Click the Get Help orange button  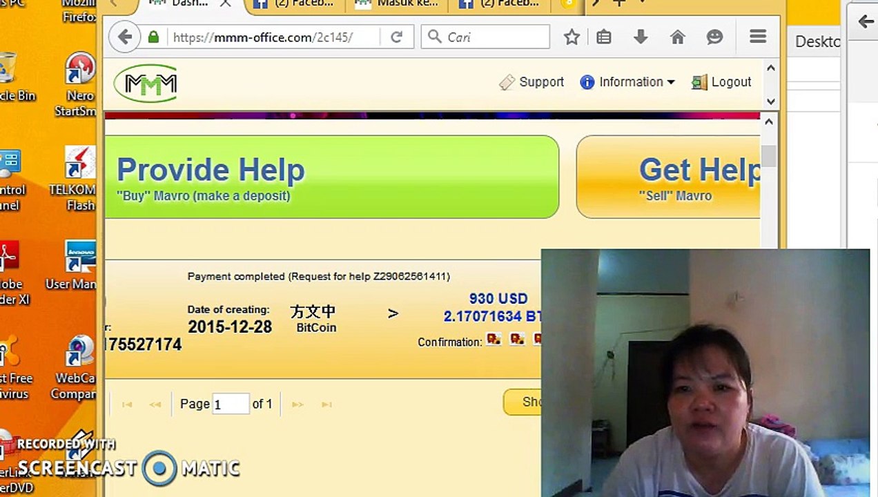click(668, 177)
